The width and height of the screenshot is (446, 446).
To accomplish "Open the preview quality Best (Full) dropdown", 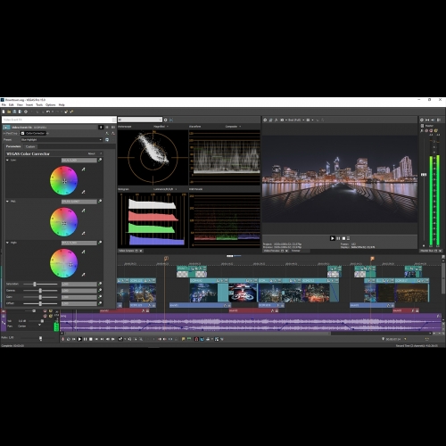I will tap(296, 120).
